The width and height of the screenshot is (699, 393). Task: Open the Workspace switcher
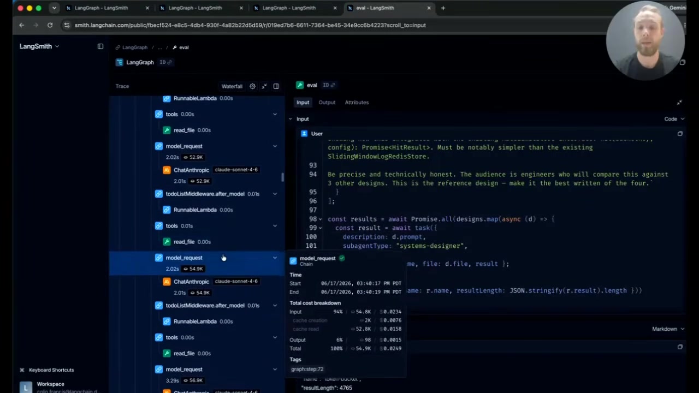pyautogui.click(x=60, y=387)
